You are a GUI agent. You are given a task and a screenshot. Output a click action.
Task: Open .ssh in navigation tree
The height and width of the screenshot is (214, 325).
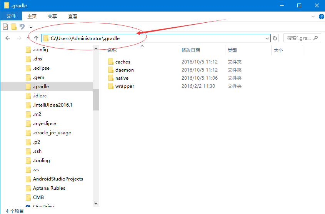coord(37,151)
